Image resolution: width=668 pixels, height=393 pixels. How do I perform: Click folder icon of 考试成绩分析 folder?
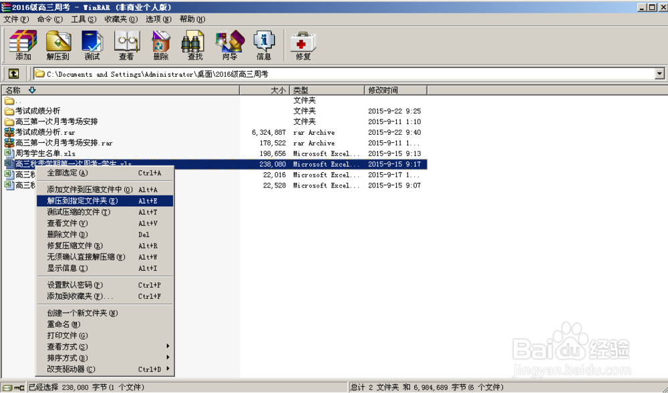(x=9, y=111)
